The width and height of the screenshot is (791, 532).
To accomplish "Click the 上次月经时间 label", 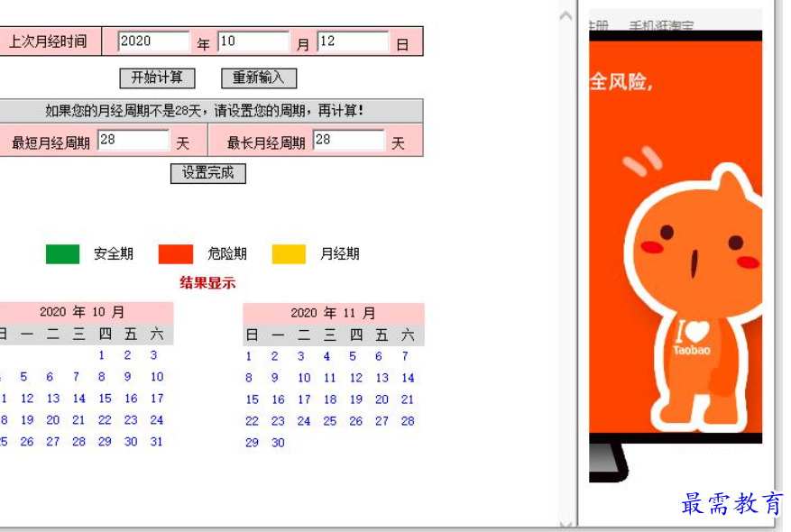I will point(49,41).
